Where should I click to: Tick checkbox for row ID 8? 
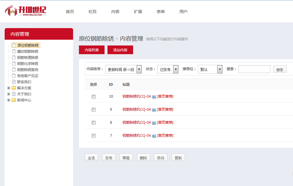[x=94, y=122]
